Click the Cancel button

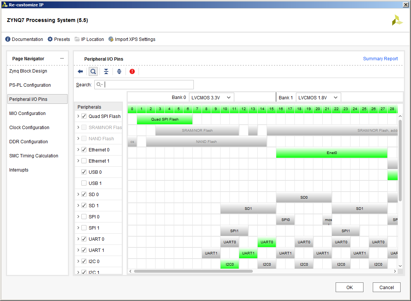[x=386, y=287]
